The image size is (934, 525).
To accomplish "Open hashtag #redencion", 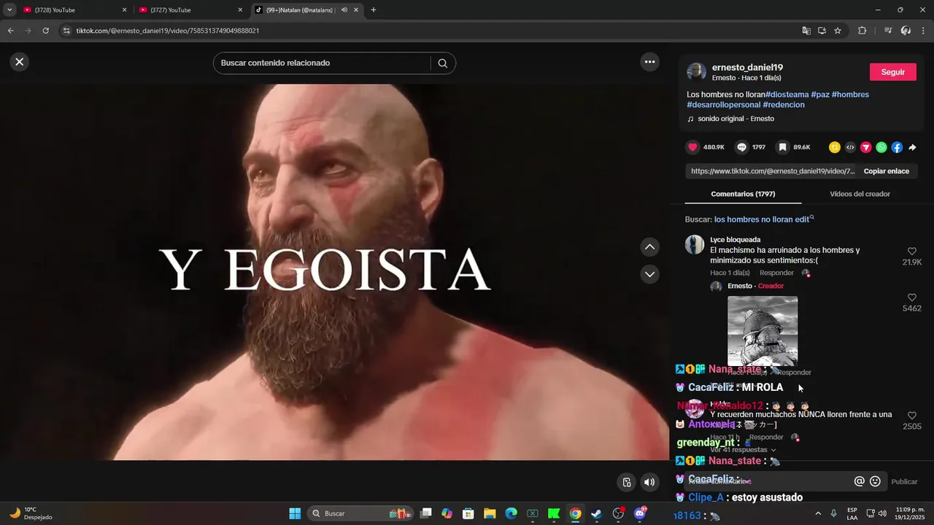I will click(x=784, y=105).
